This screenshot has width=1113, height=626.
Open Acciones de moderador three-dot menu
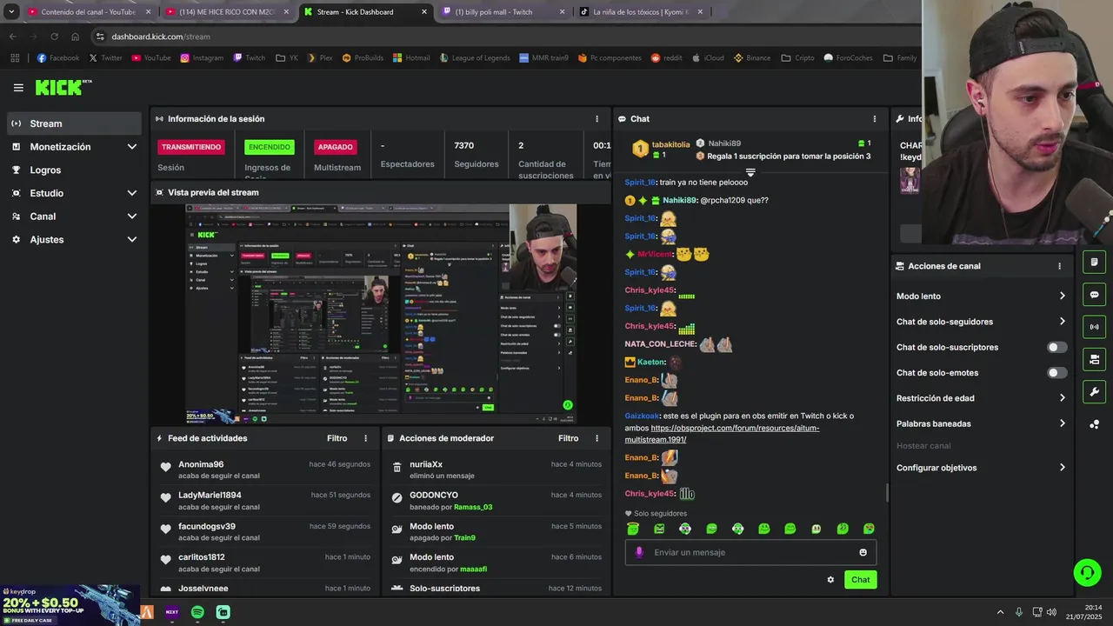596,438
